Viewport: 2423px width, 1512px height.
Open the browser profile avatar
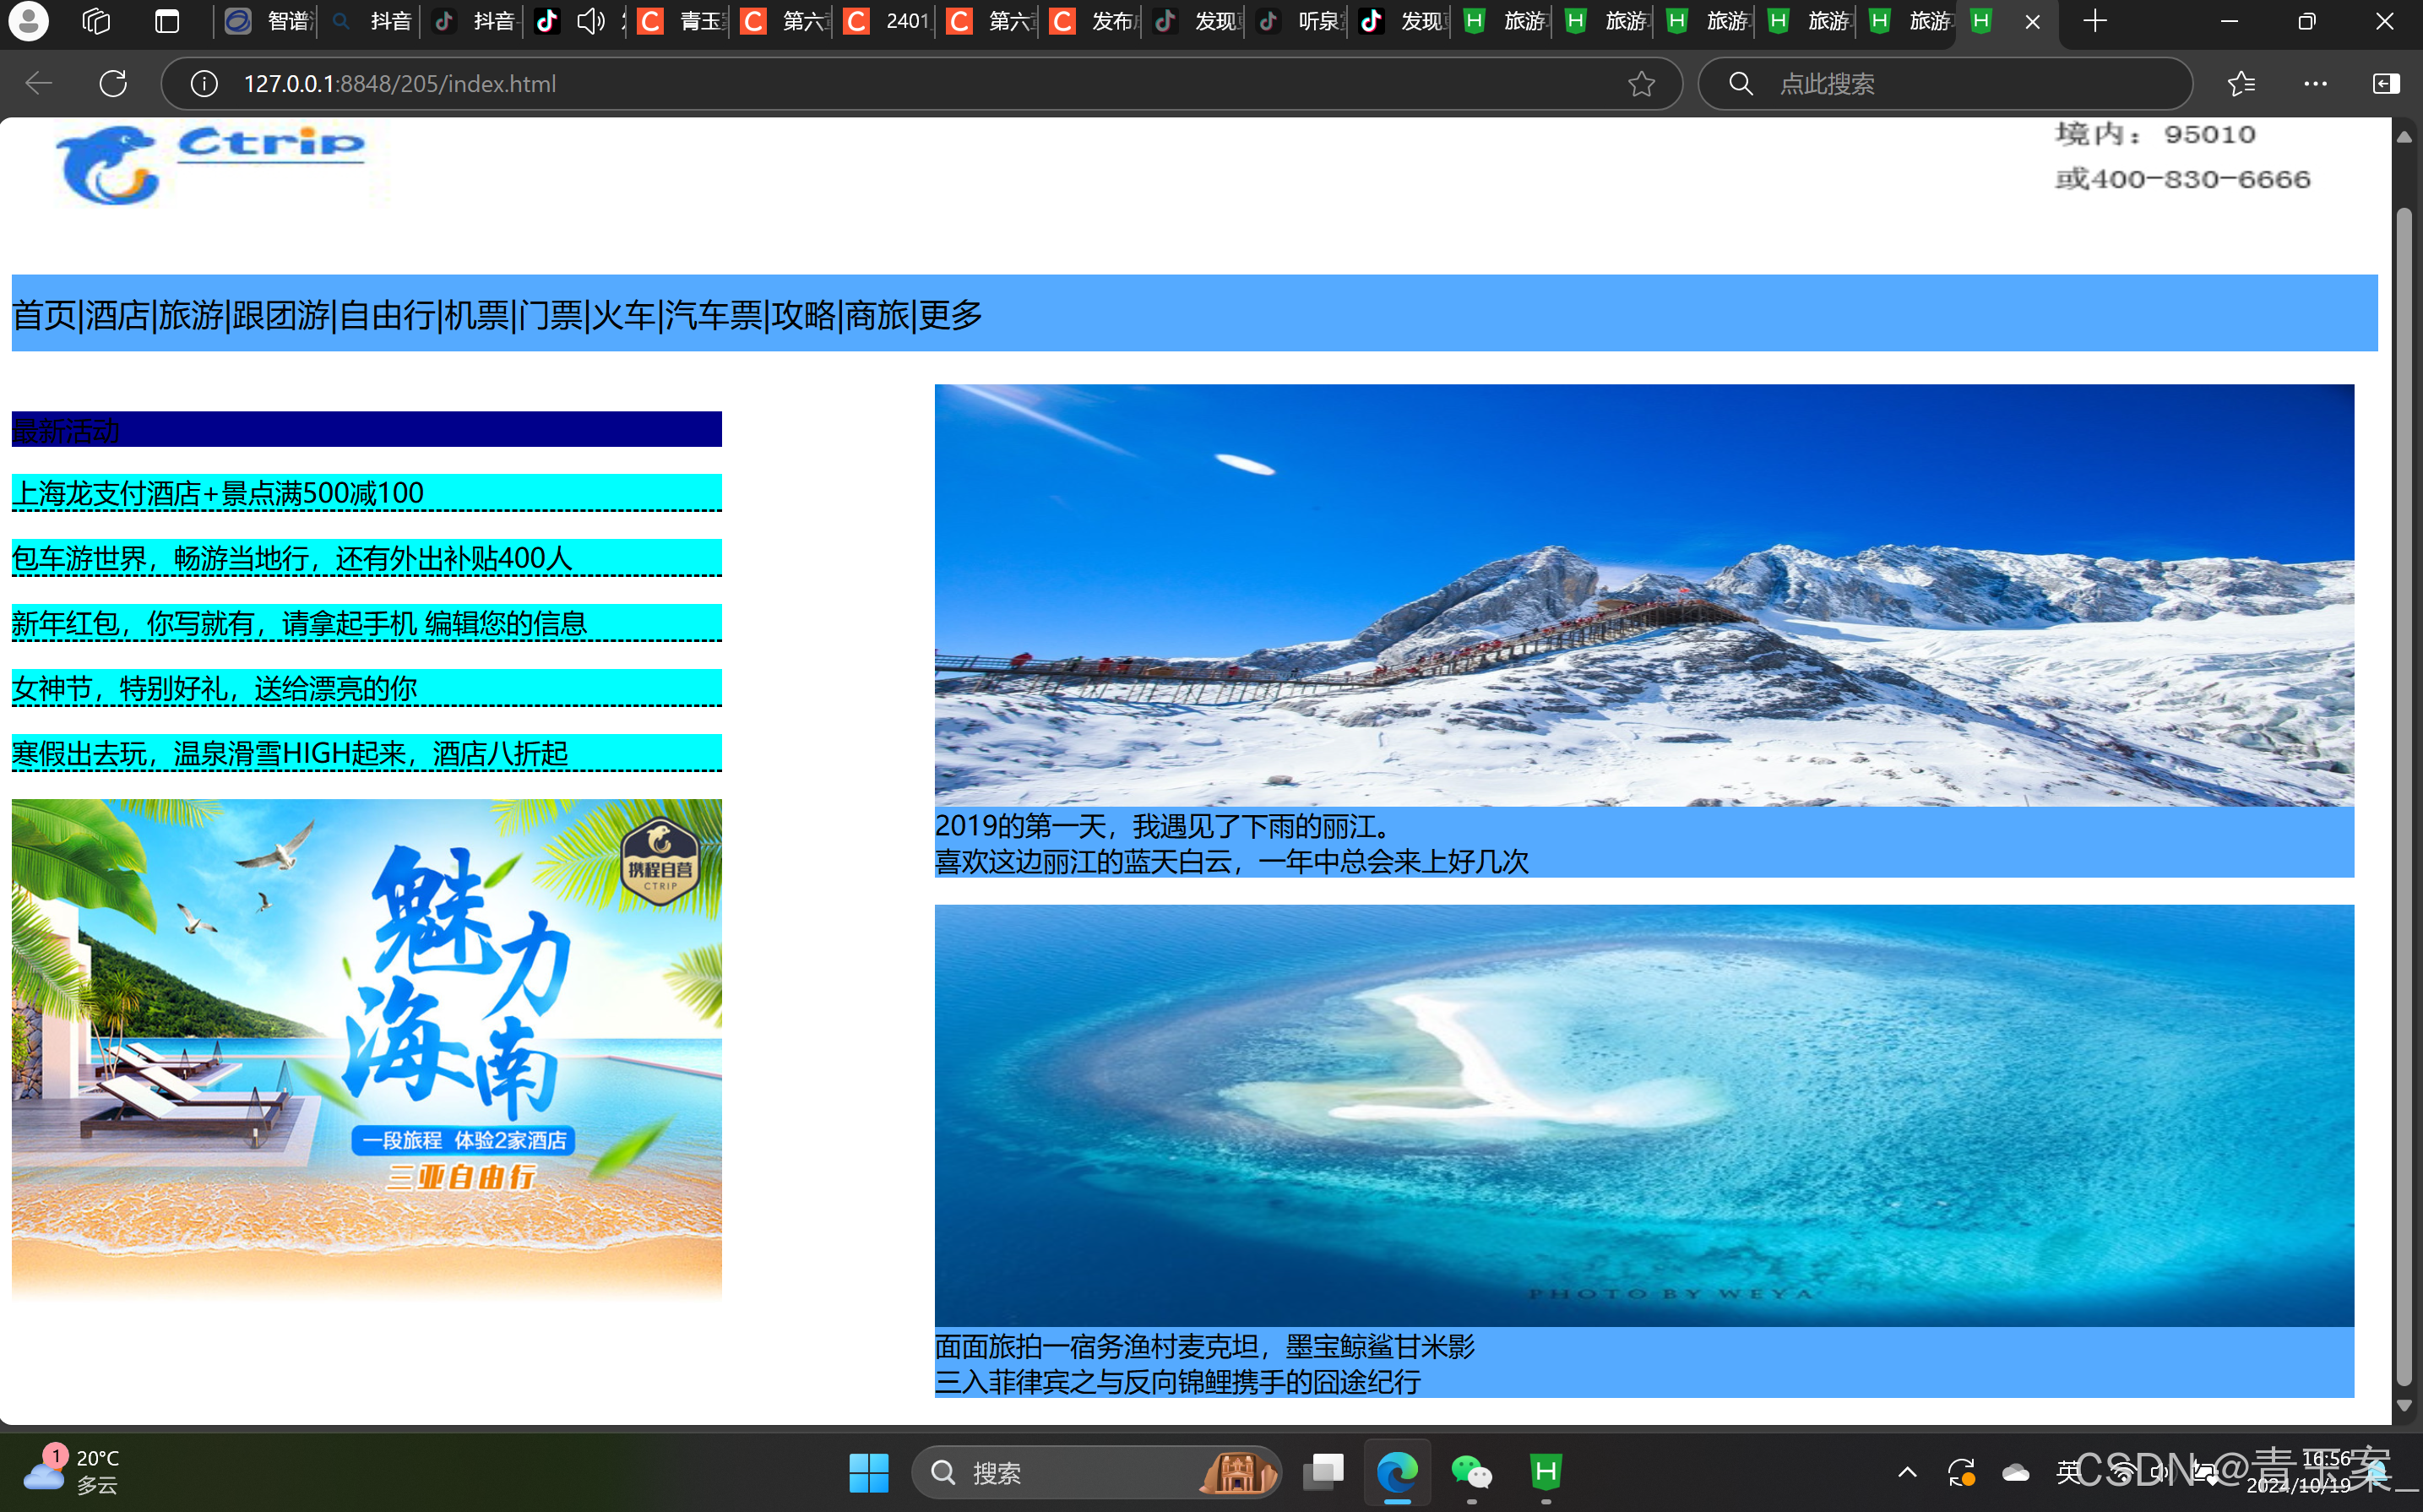pos(29,21)
